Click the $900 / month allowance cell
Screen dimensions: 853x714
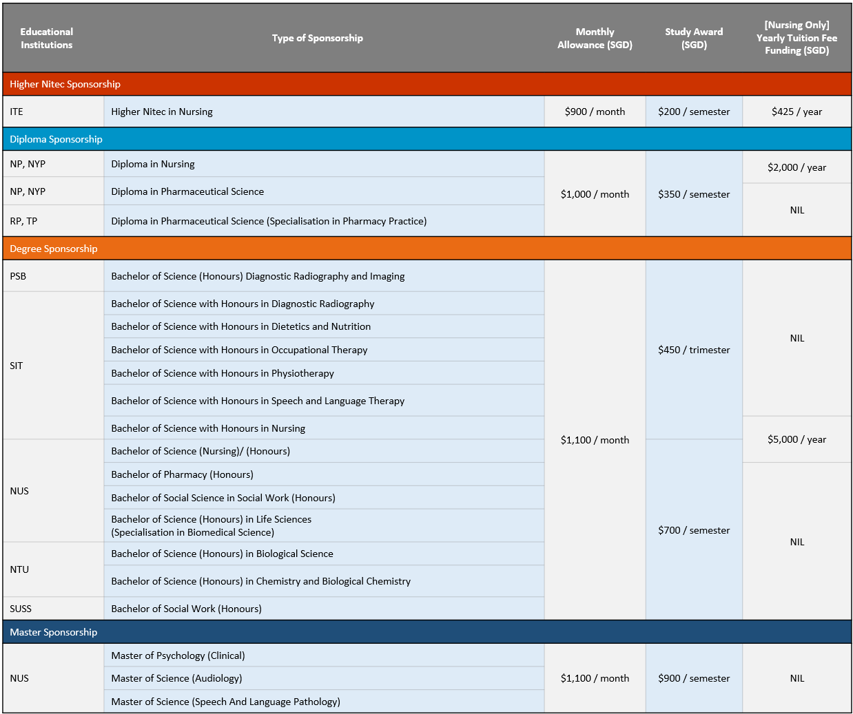pyautogui.click(x=595, y=112)
